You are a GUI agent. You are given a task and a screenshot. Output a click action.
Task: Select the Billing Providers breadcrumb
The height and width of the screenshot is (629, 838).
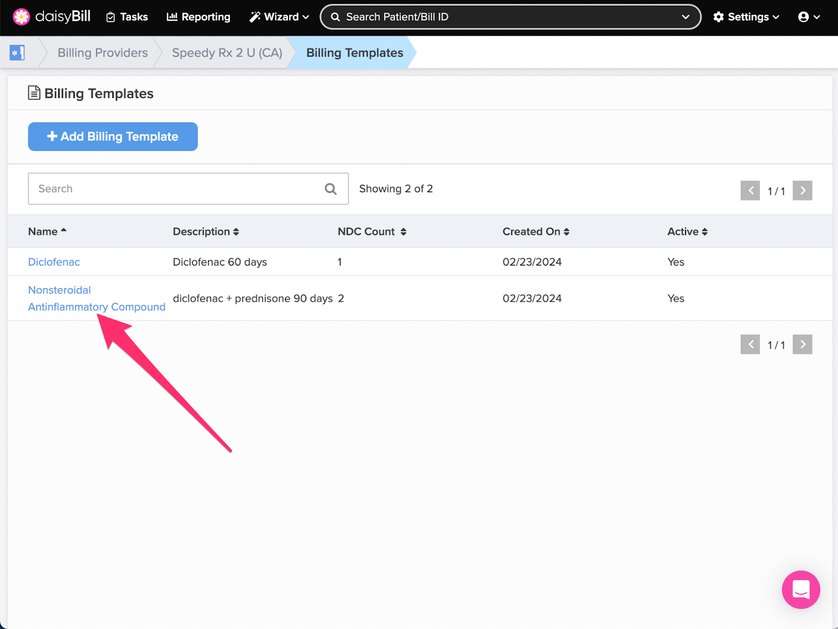pyautogui.click(x=102, y=52)
